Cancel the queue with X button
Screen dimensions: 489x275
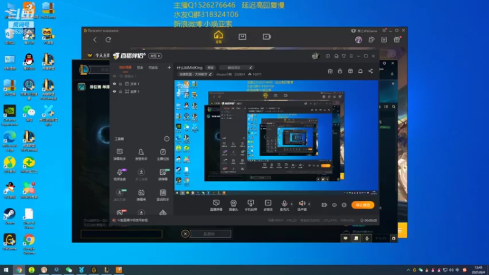[185, 233]
